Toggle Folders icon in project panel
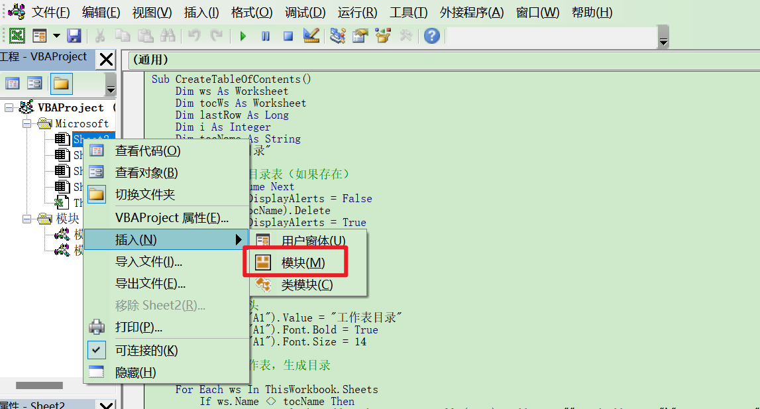 point(60,84)
